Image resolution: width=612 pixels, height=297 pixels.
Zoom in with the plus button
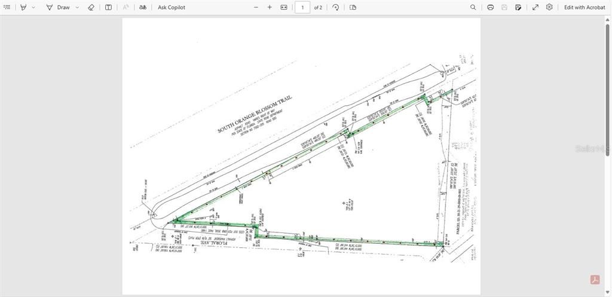(x=270, y=7)
